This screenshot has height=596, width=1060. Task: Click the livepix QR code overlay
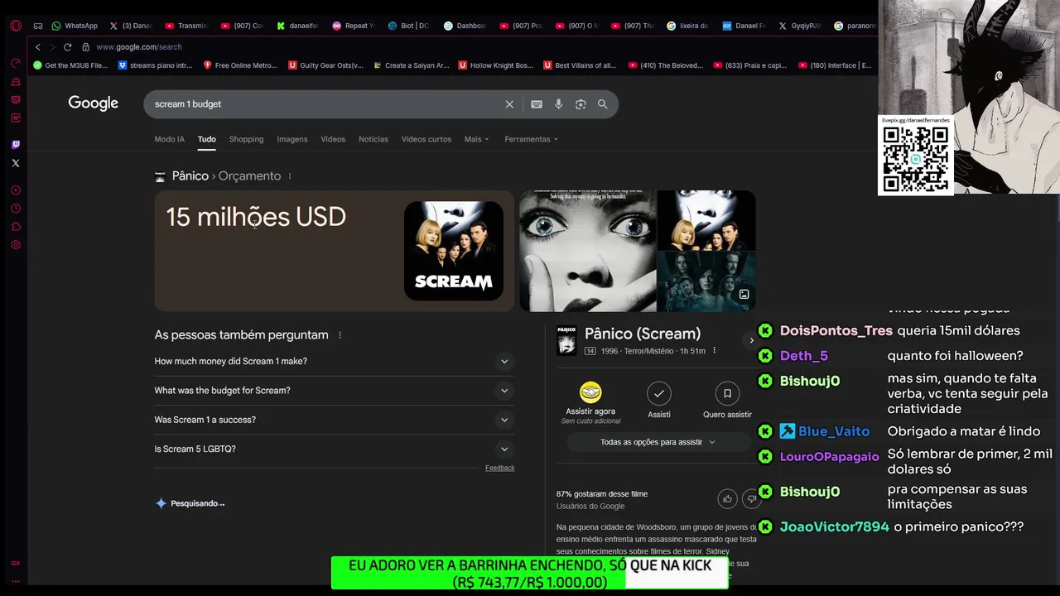pyautogui.click(x=915, y=159)
